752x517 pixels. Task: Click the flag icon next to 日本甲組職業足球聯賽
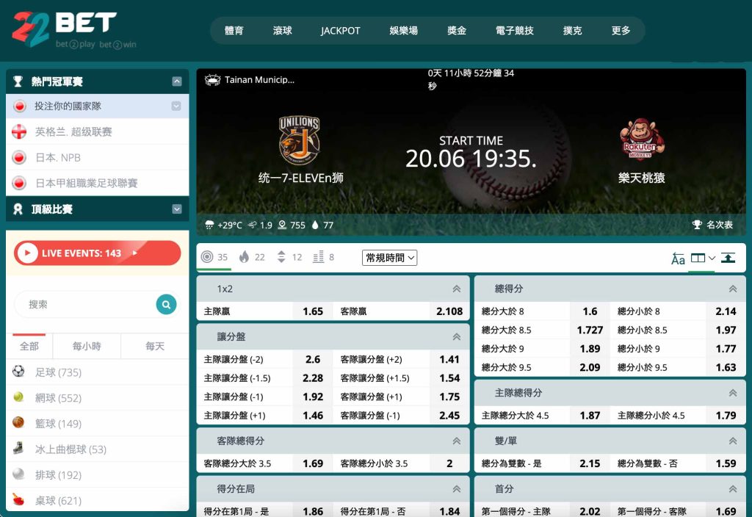[x=19, y=183]
